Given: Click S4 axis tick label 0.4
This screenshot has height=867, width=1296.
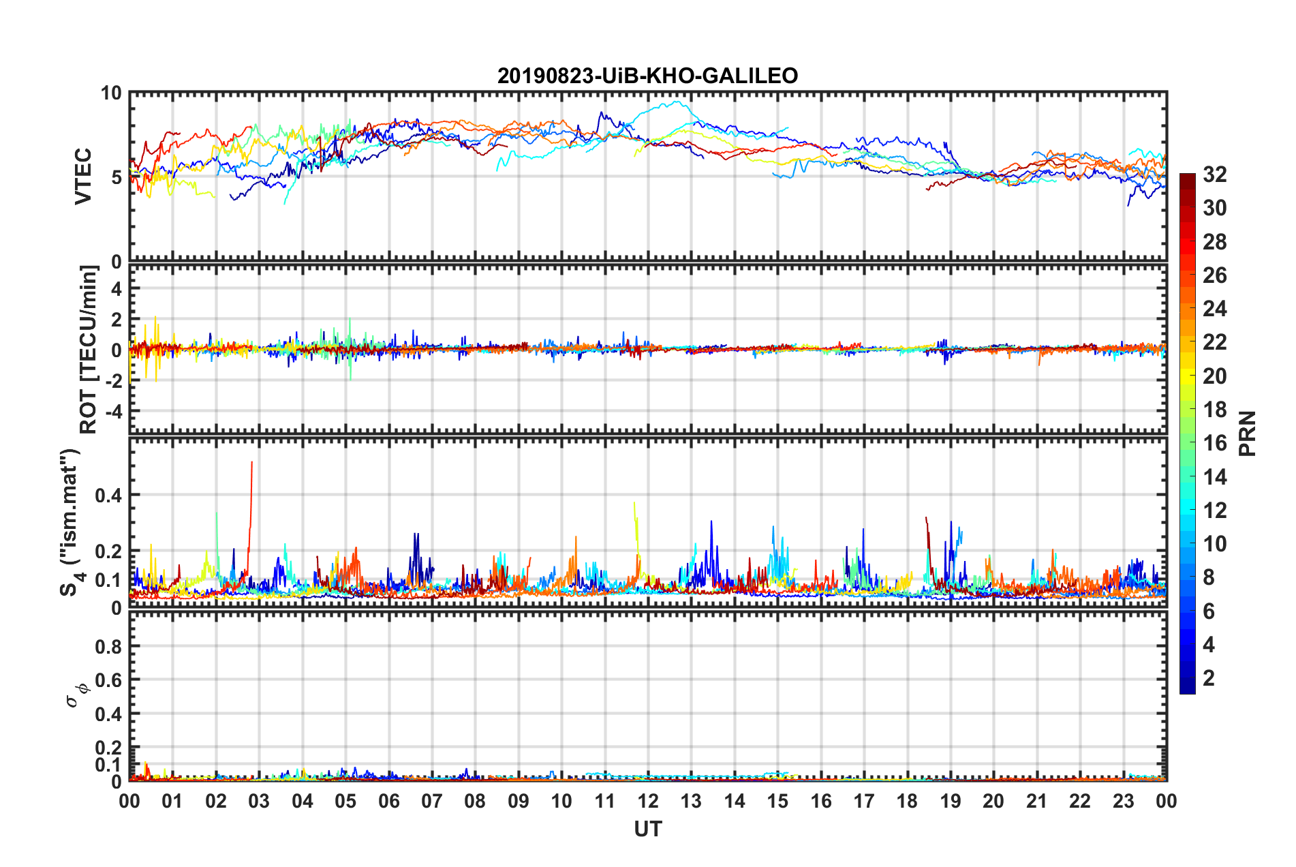Looking at the screenshot, I should coord(108,496).
